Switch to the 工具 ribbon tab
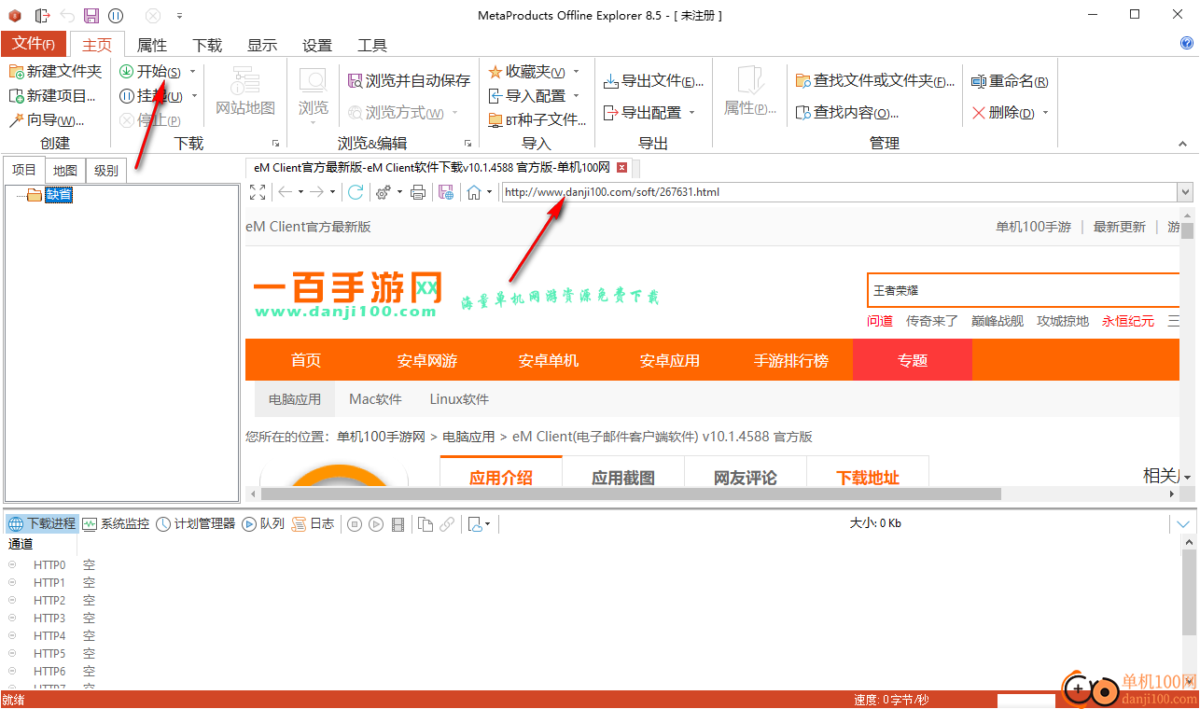This screenshot has width=1200, height=709. [x=372, y=45]
